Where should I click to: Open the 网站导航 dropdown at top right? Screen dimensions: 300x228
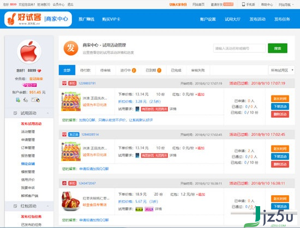coord(286,4)
